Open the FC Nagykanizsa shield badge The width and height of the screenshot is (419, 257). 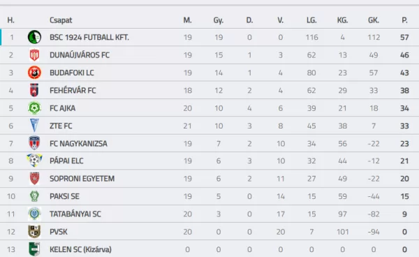pyautogui.click(x=34, y=143)
